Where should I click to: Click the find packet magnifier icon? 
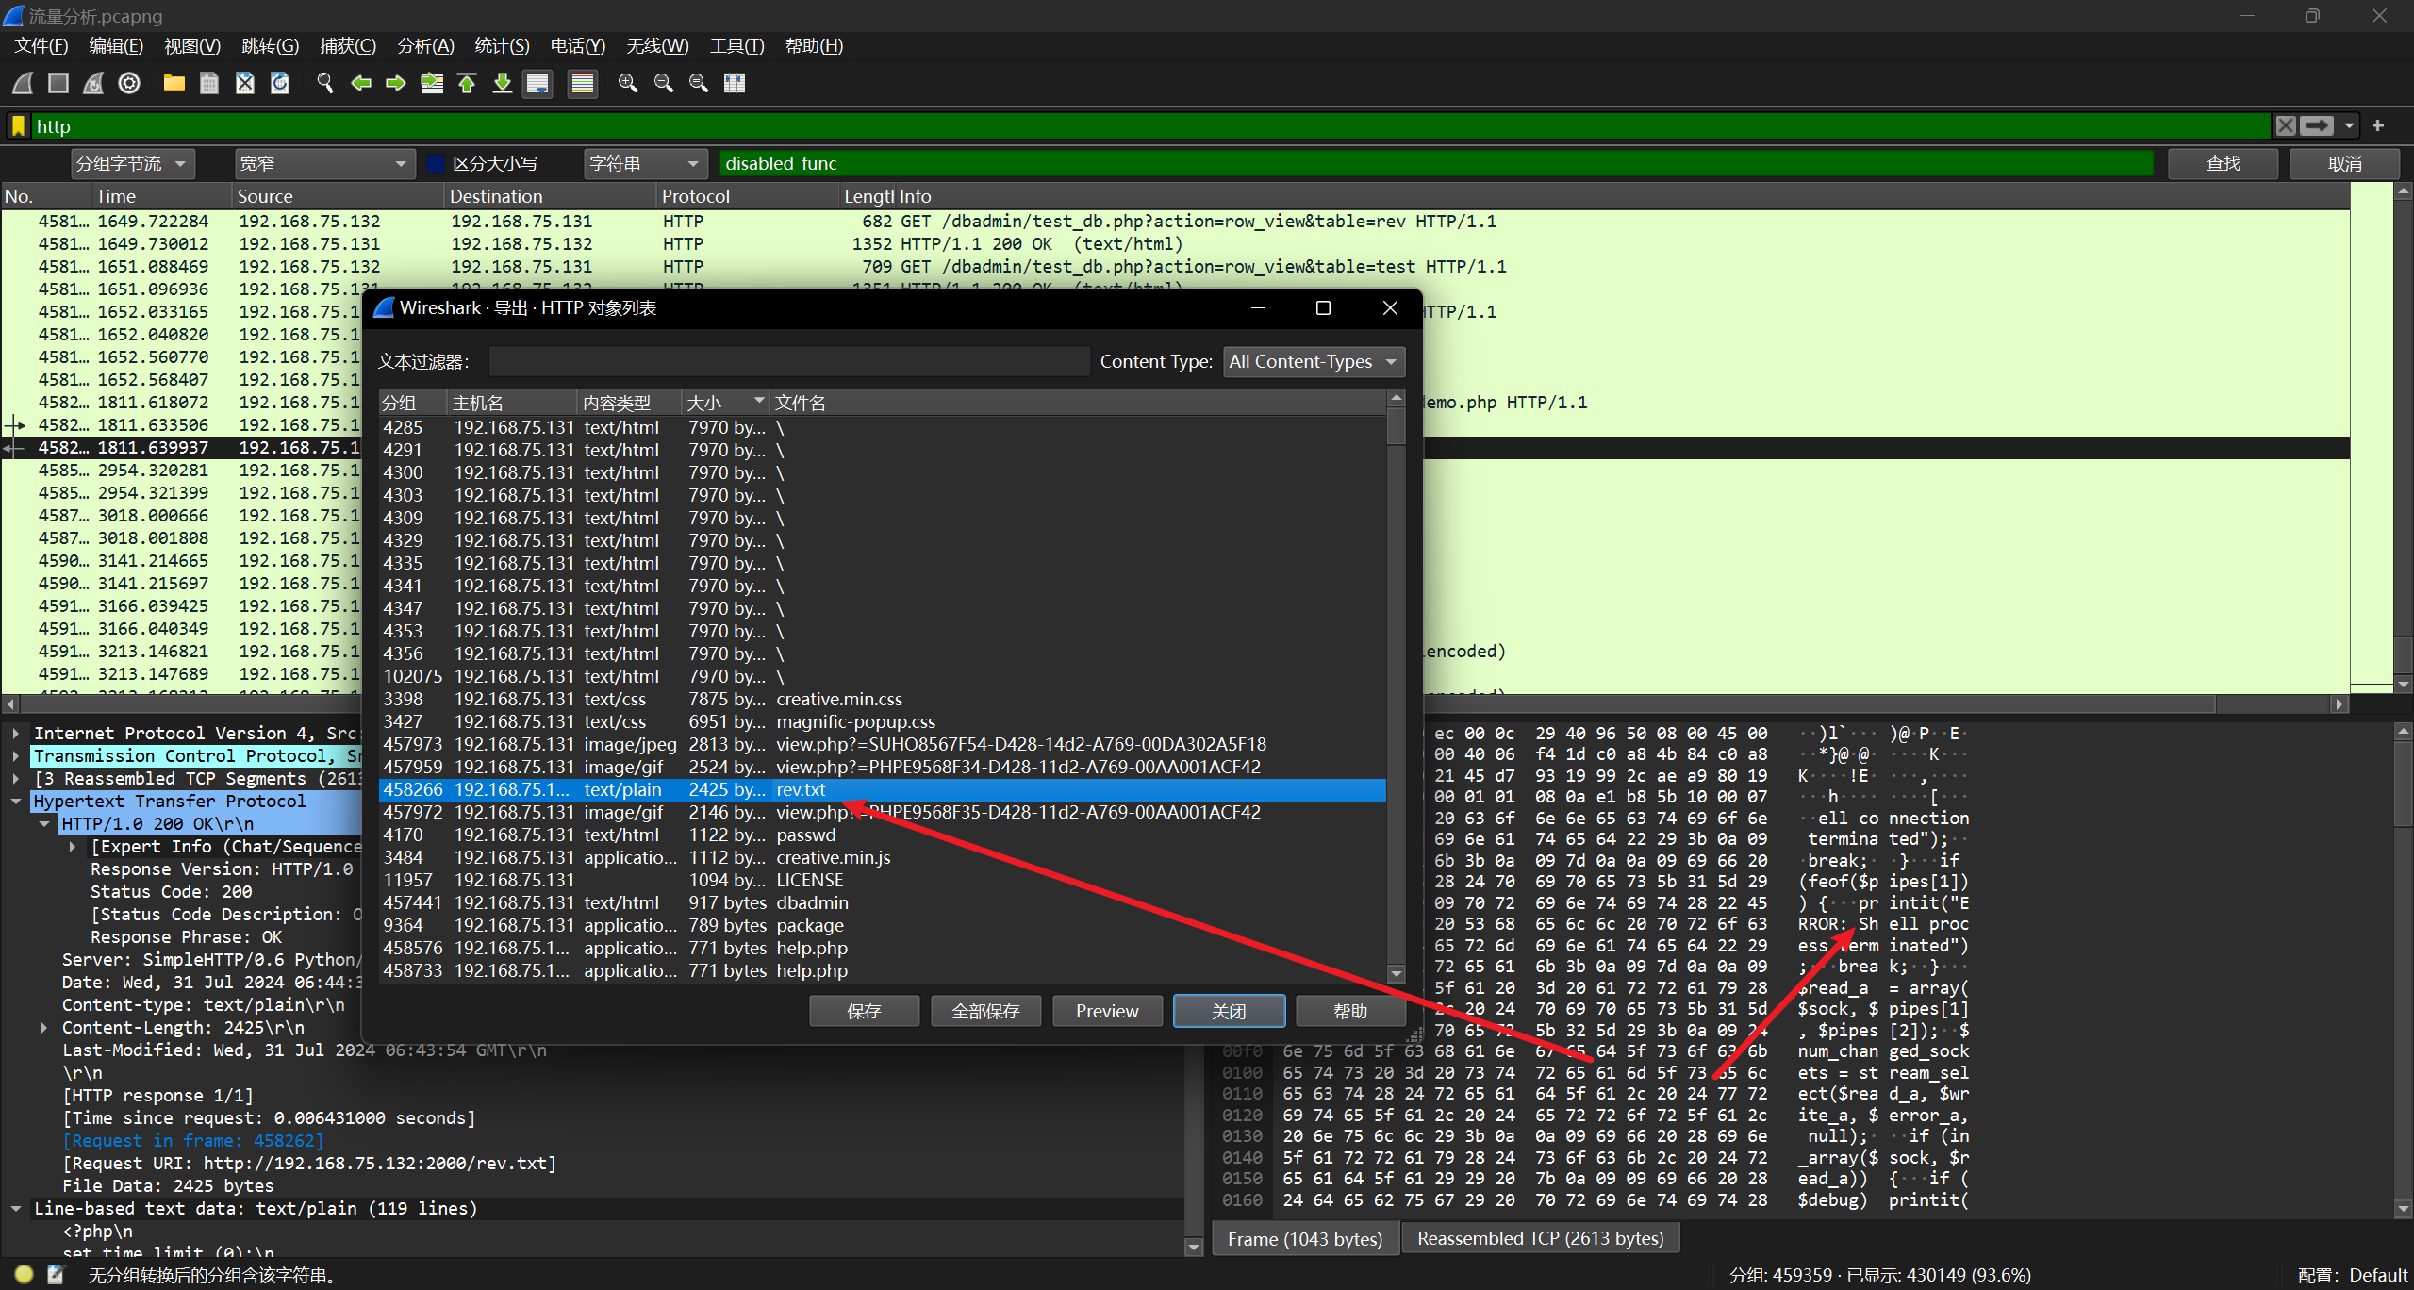coord(325,84)
